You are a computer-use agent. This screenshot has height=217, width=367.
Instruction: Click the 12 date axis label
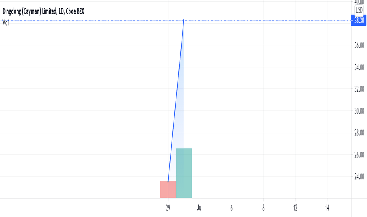(295, 208)
